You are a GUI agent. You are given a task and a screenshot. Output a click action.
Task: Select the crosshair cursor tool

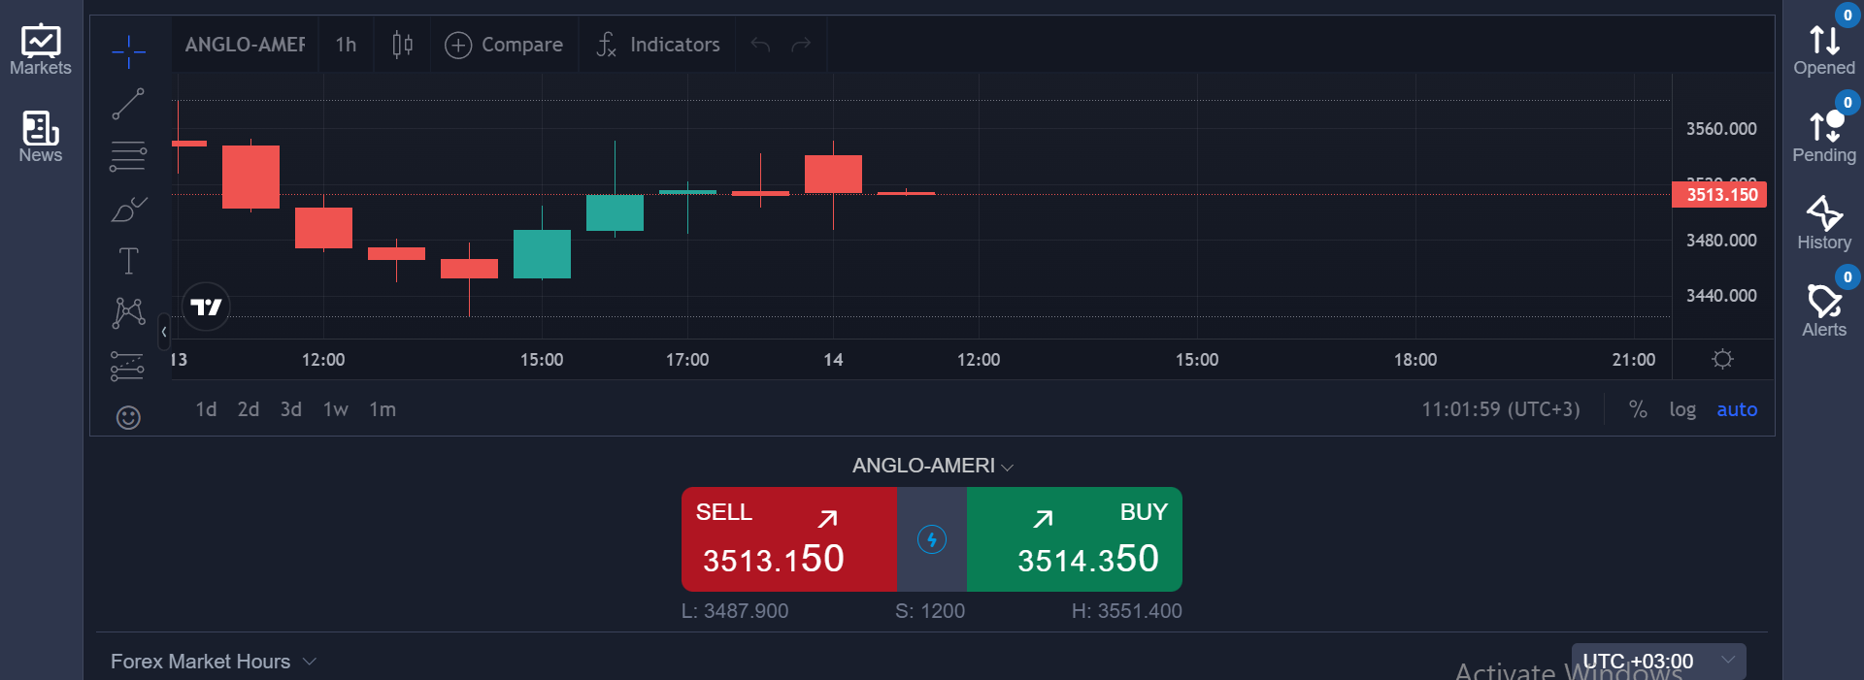pos(128,50)
